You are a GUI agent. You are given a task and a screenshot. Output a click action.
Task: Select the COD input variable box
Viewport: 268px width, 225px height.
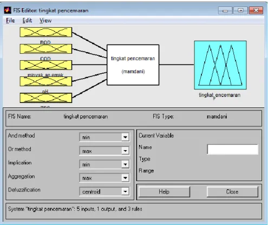click(x=46, y=49)
